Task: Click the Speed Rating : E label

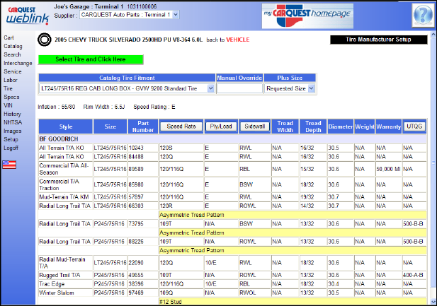Action: coord(154,107)
